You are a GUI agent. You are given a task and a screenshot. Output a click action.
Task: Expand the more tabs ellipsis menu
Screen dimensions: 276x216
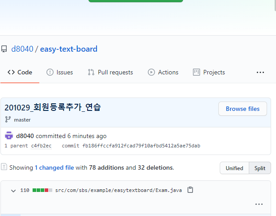click(260, 72)
